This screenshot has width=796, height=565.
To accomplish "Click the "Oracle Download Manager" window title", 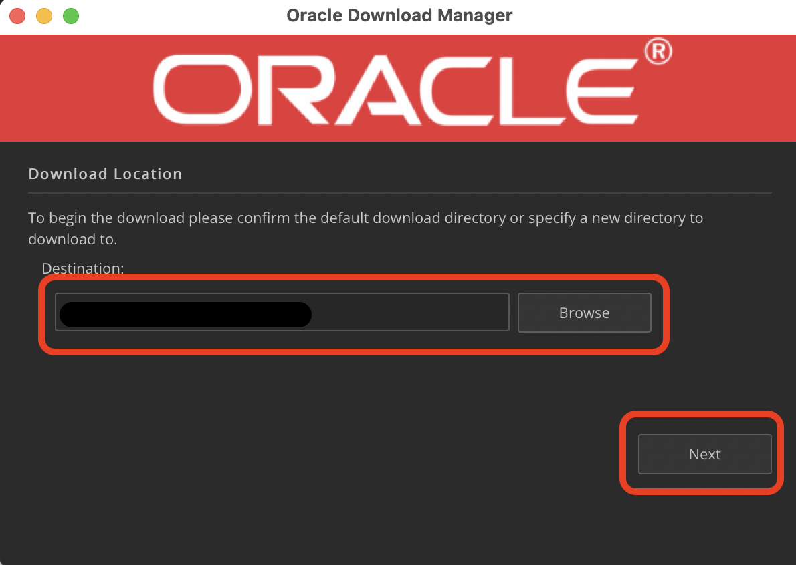I will 399,15.
